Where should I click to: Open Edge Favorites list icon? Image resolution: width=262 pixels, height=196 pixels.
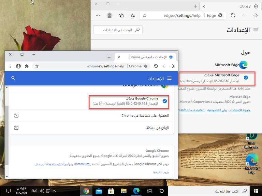pos(133,15)
